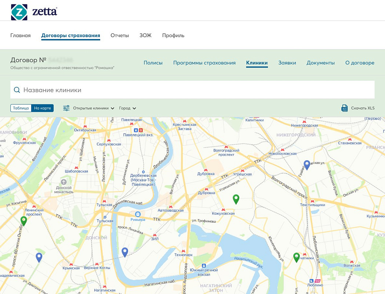
Task: Select blue clinic pin near Текстильщики
Action: (307, 165)
